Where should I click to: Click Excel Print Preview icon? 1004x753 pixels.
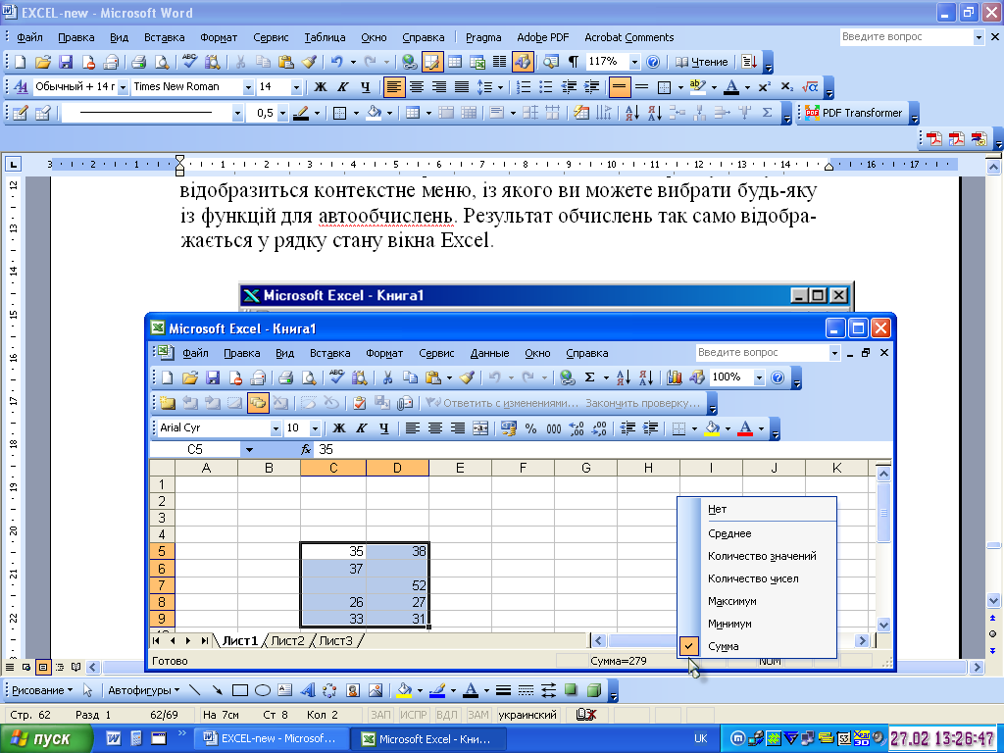click(x=309, y=377)
